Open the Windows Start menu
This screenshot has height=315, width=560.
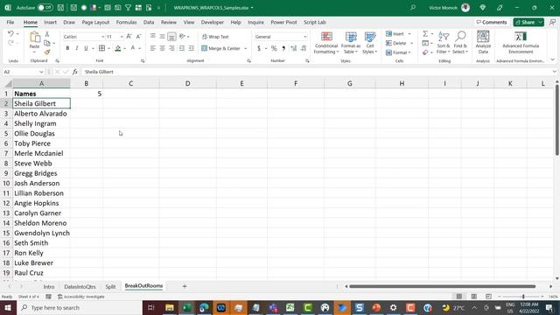8,307
